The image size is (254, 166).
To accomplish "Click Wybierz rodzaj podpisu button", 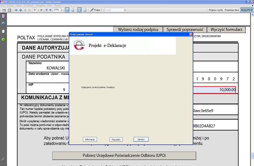I will click(138, 30).
